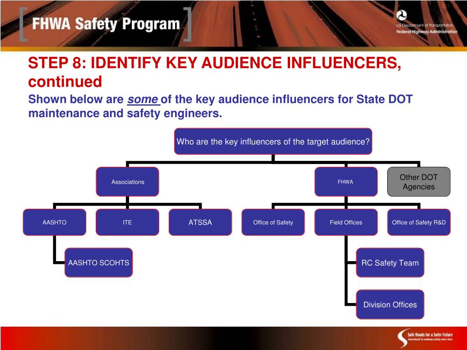Image resolution: width=467 pixels, height=350 pixels.
Task: Select the Division Offices box
Action: (390, 304)
